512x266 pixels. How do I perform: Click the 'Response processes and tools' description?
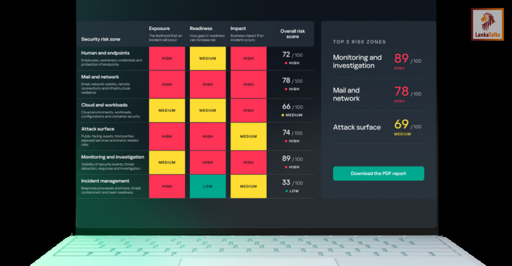(x=111, y=191)
